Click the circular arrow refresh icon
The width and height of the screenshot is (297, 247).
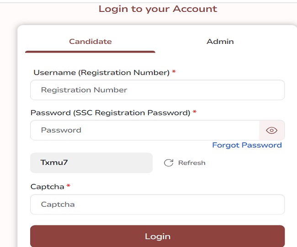pyautogui.click(x=169, y=163)
